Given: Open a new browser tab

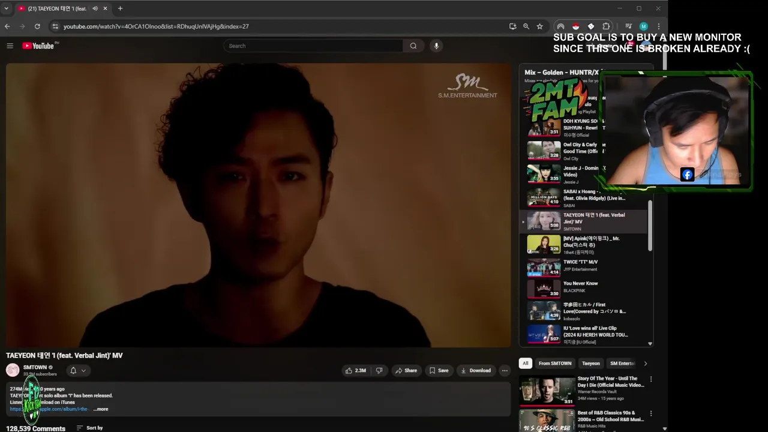Looking at the screenshot, I should (120, 8).
